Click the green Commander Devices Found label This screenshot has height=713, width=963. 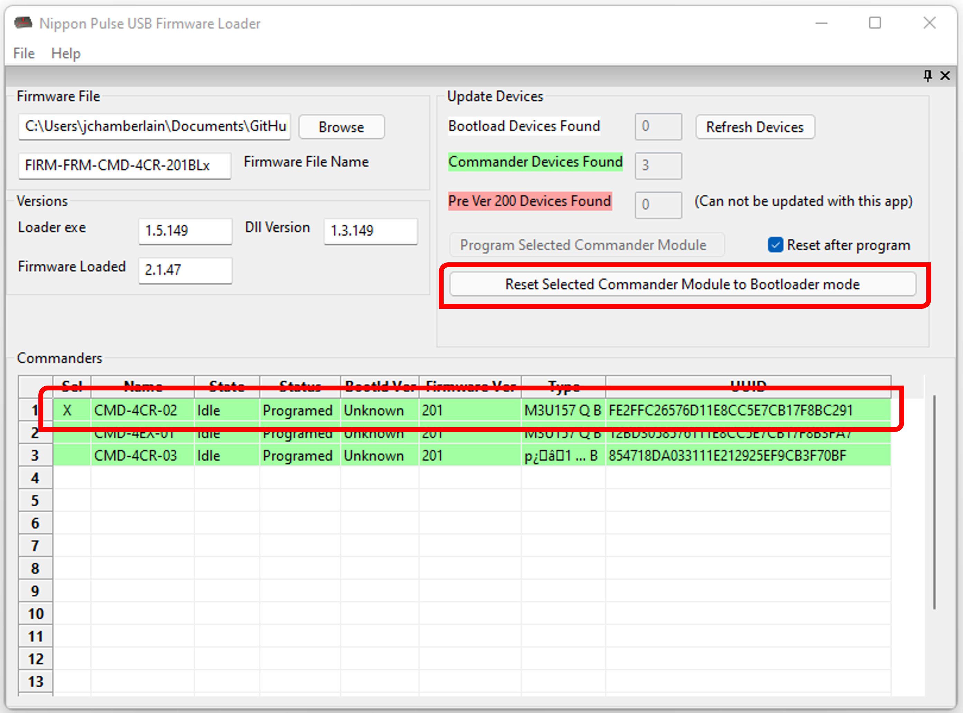click(535, 162)
